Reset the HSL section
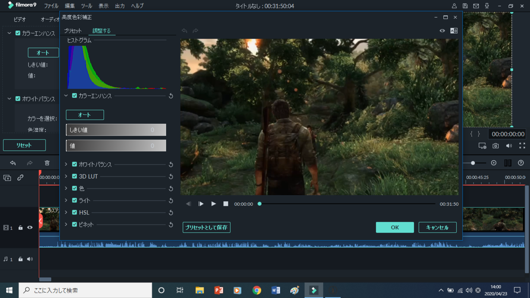530x298 pixels. pos(171,212)
